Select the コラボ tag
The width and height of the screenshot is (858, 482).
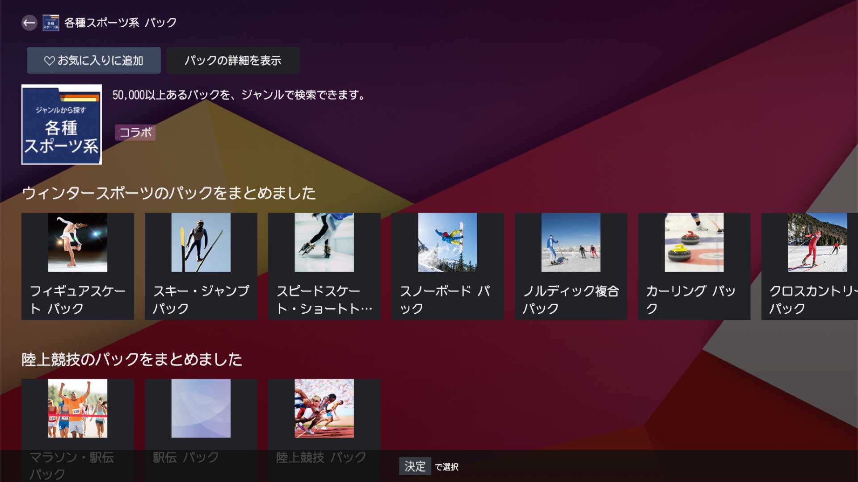pos(135,133)
